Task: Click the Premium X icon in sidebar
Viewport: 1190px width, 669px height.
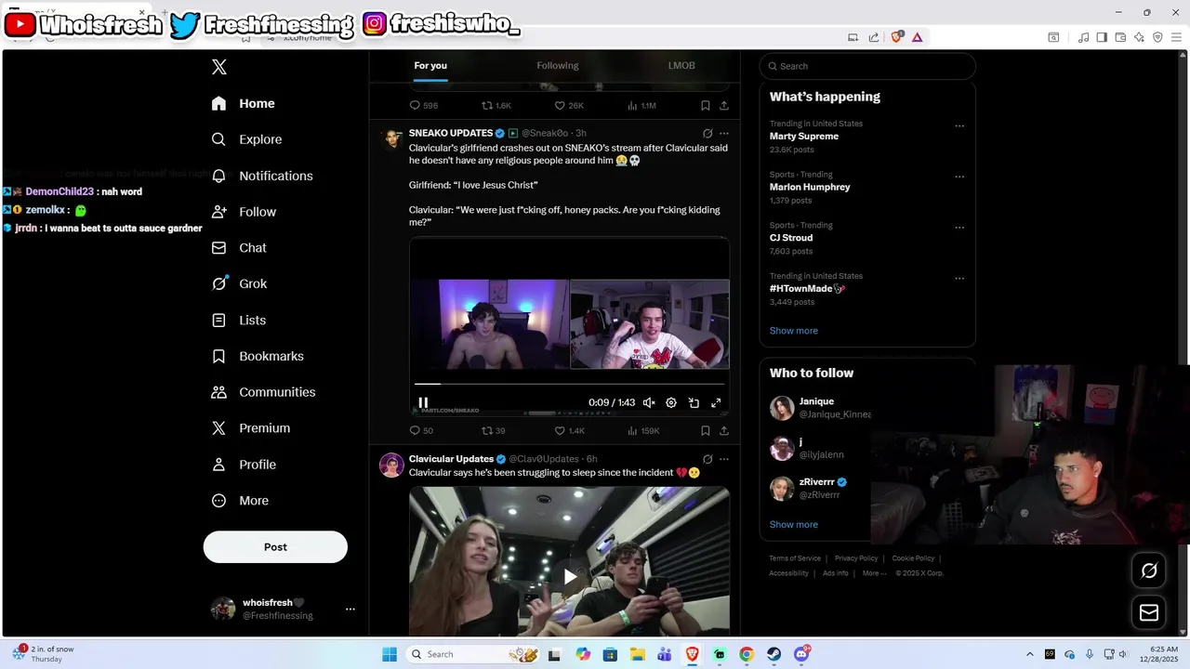Action: (x=219, y=428)
